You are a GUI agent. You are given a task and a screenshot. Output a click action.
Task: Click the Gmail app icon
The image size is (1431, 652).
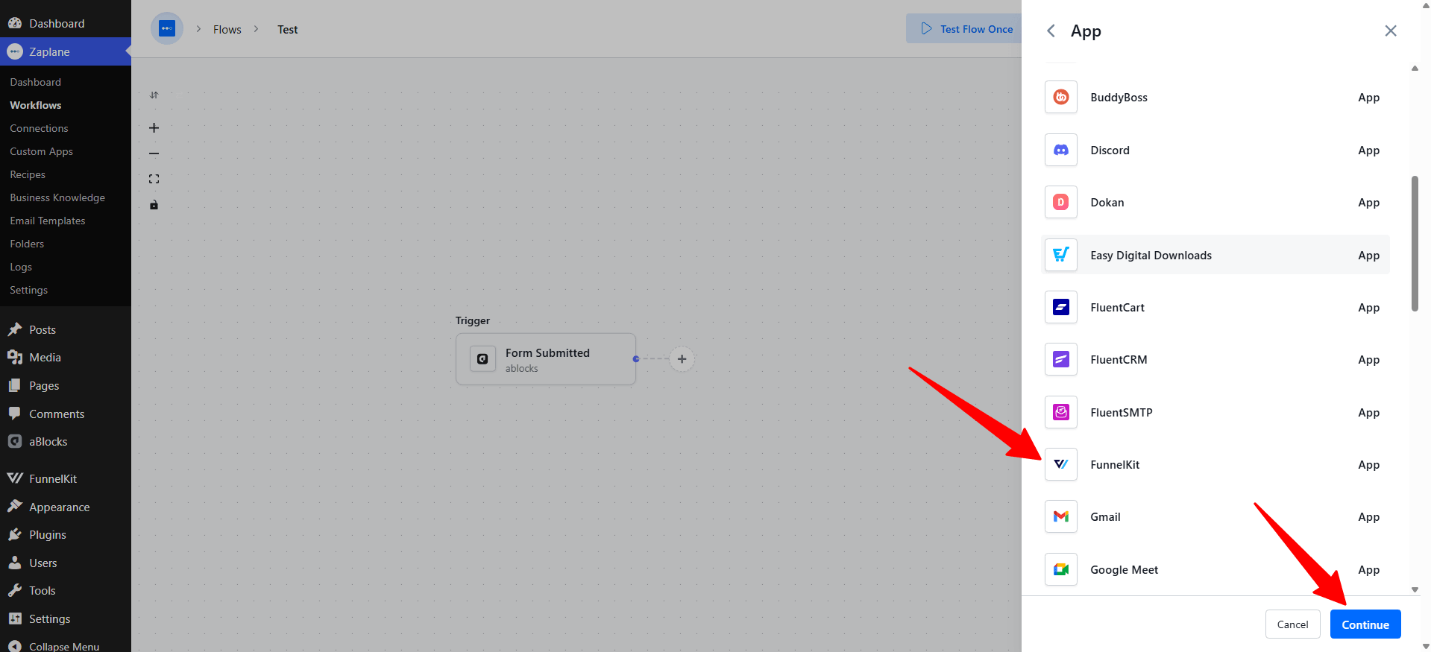[1060, 516]
